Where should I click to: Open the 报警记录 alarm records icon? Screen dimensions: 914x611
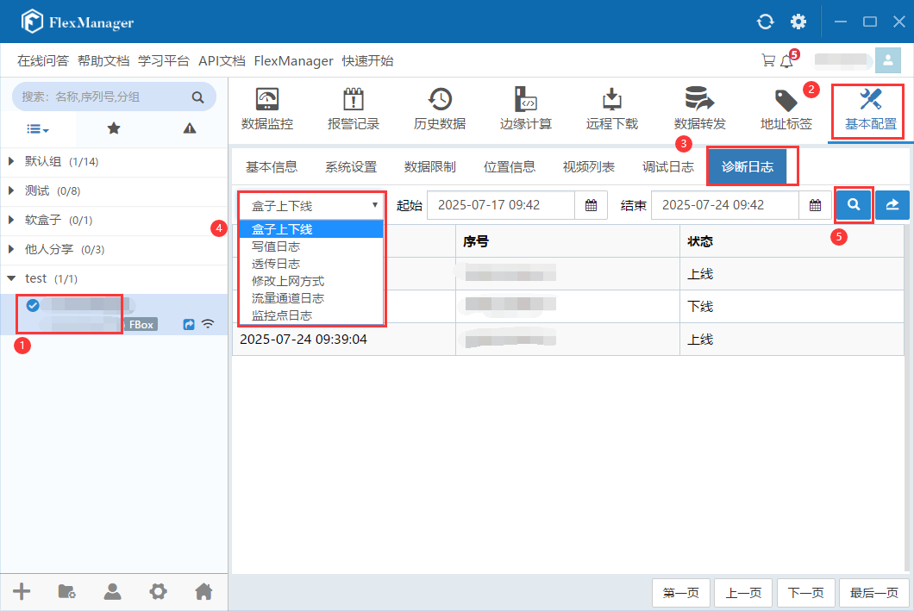(x=354, y=100)
